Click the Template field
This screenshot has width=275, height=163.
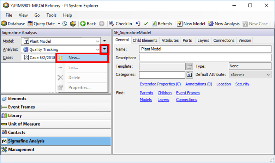(162, 66)
